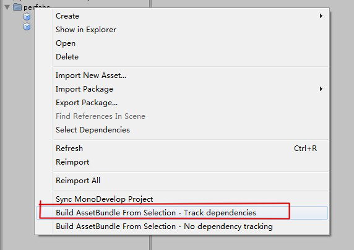This screenshot has width=354, height=250.
Task: Select the perfabs folder icon
Action: 17,7
